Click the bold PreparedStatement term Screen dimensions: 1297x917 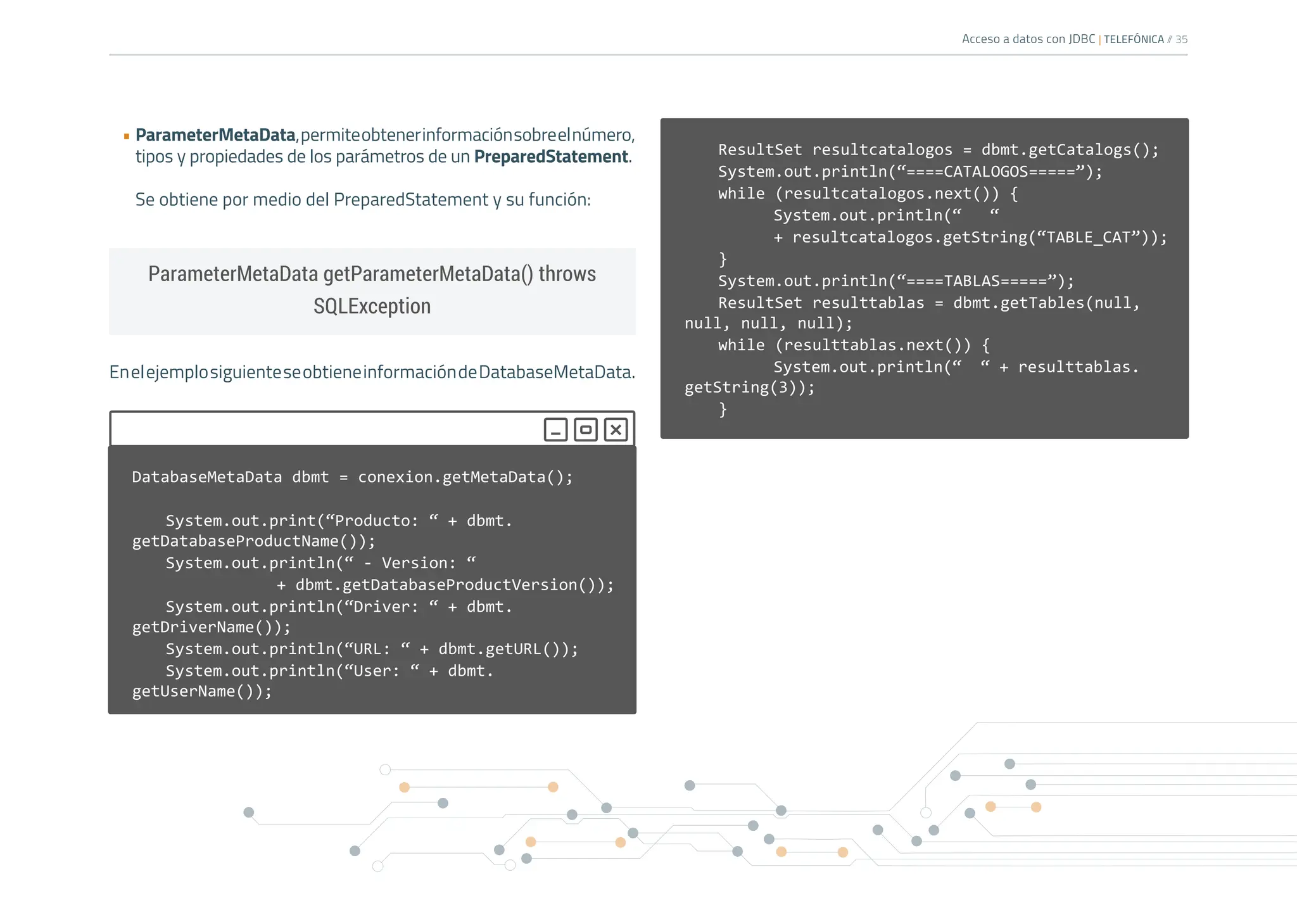551,156
